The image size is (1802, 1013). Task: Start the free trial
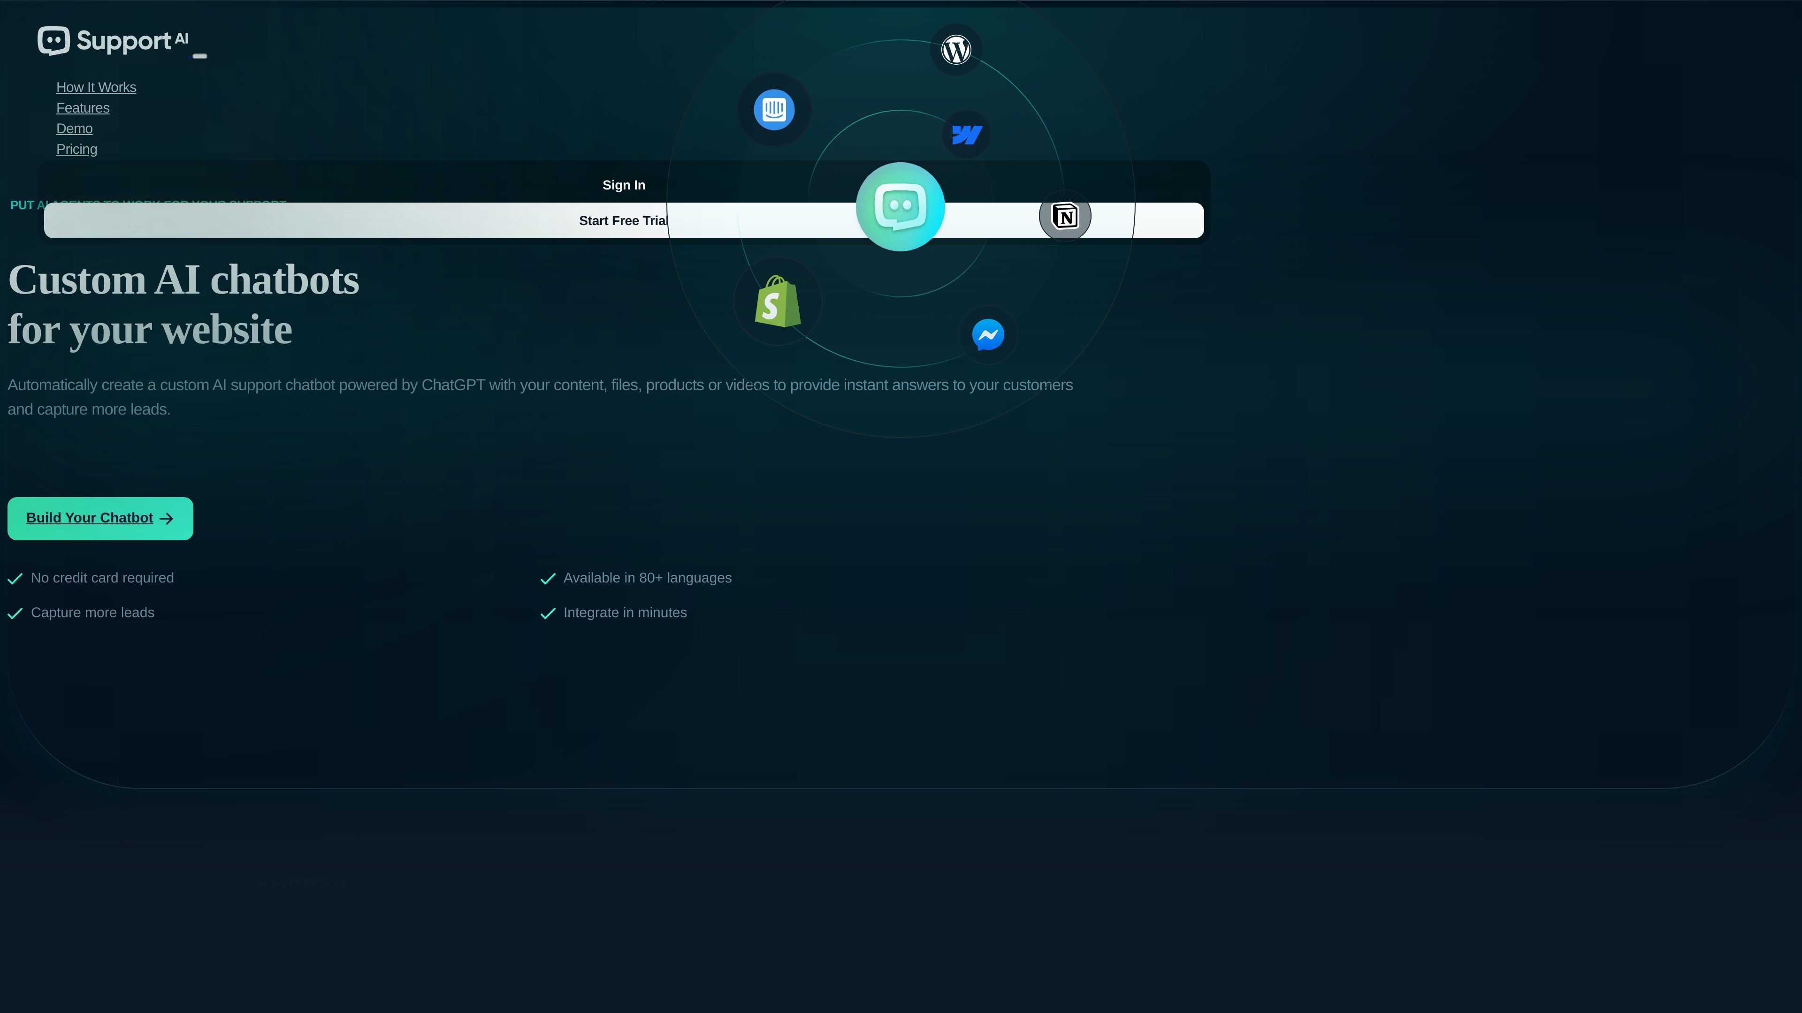[x=624, y=220]
